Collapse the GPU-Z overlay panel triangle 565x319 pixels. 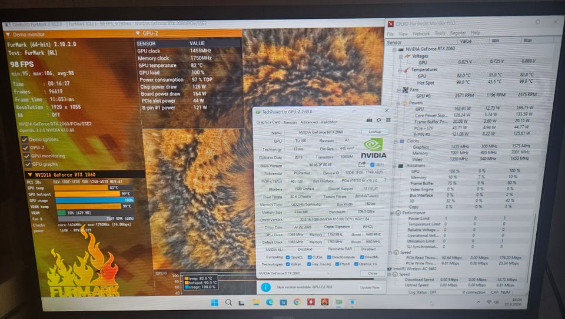[137, 33]
